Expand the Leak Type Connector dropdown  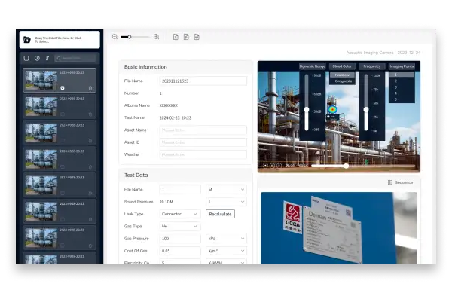coord(181,214)
